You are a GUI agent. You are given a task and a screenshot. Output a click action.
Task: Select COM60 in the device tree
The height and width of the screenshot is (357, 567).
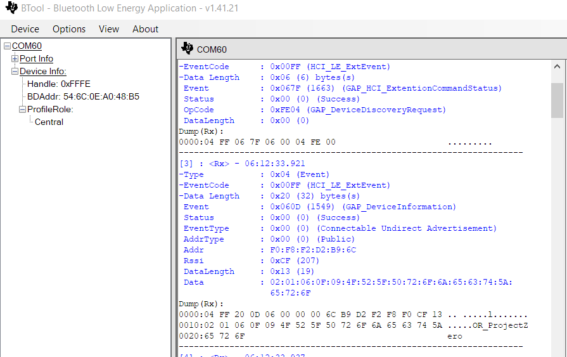27,46
